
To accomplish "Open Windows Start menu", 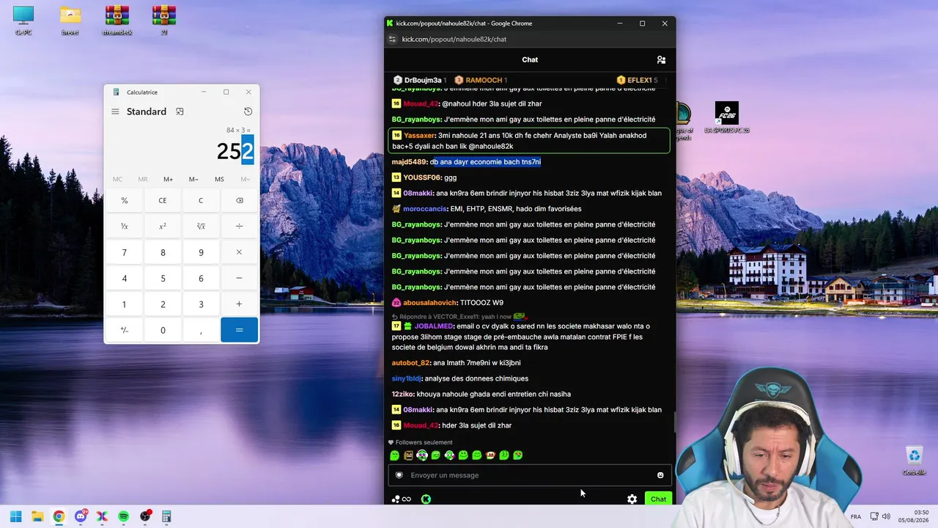I will (x=16, y=516).
